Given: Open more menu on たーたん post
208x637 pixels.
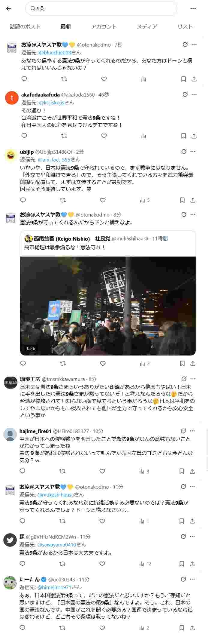Looking at the screenshot, I should (x=192, y=579).
